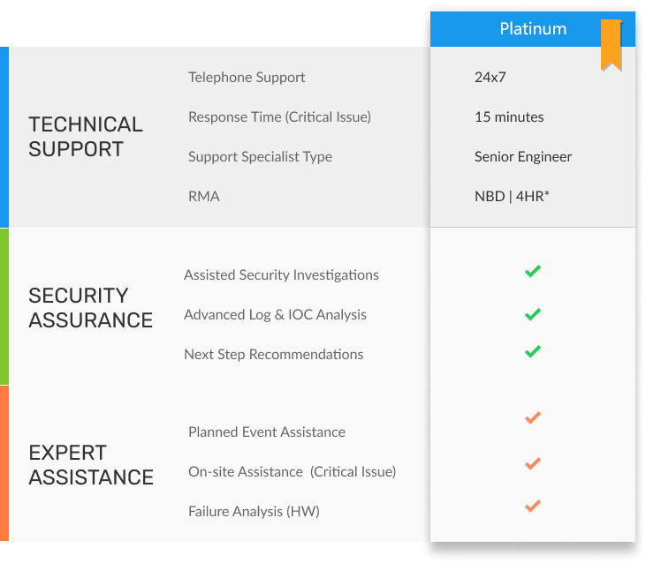This screenshot has height=563, width=646.
Task: Select the Platinum plan header
Action: click(533, 29)
